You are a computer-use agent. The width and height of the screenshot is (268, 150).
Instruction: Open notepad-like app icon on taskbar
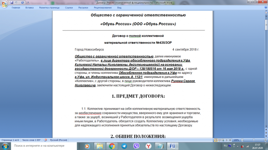pyautogui.click(x=160, y=146)
